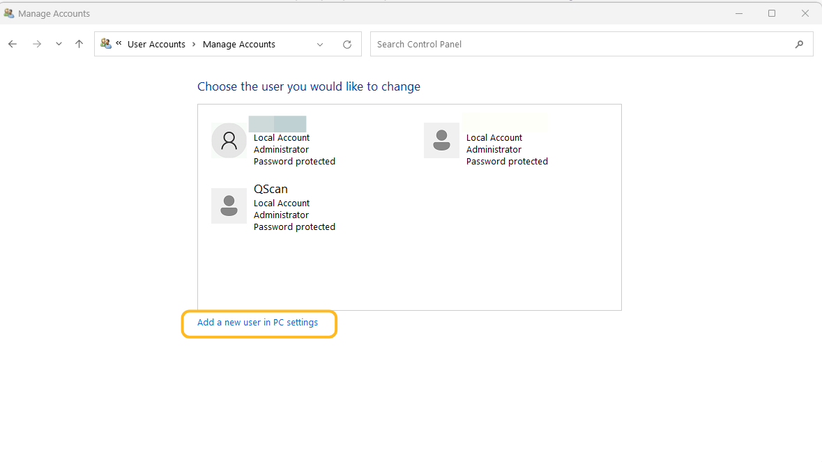This screenshot has width=822, height=462.
Task: Maximize the Manage Accounts window
Action: point(772,14)
